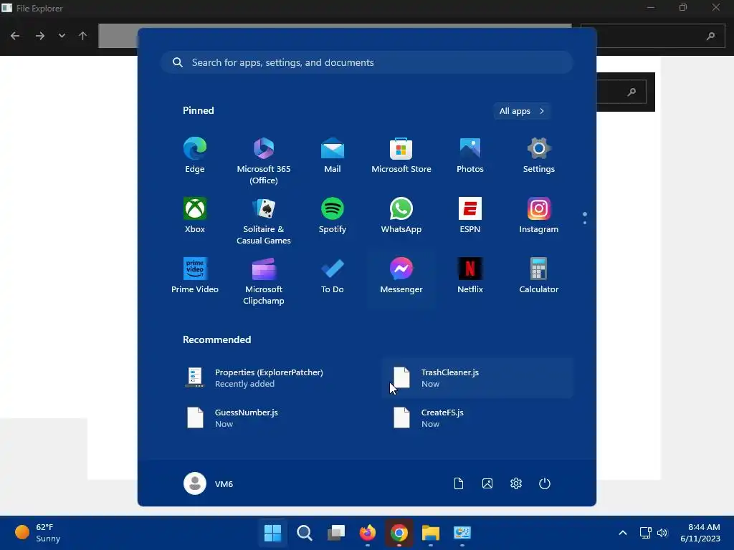Open Microsoft Store from pinned apps

(x=401, y=155)
